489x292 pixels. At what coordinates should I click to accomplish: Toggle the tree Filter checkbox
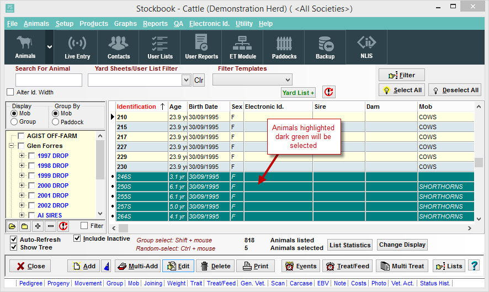(84, 226)
